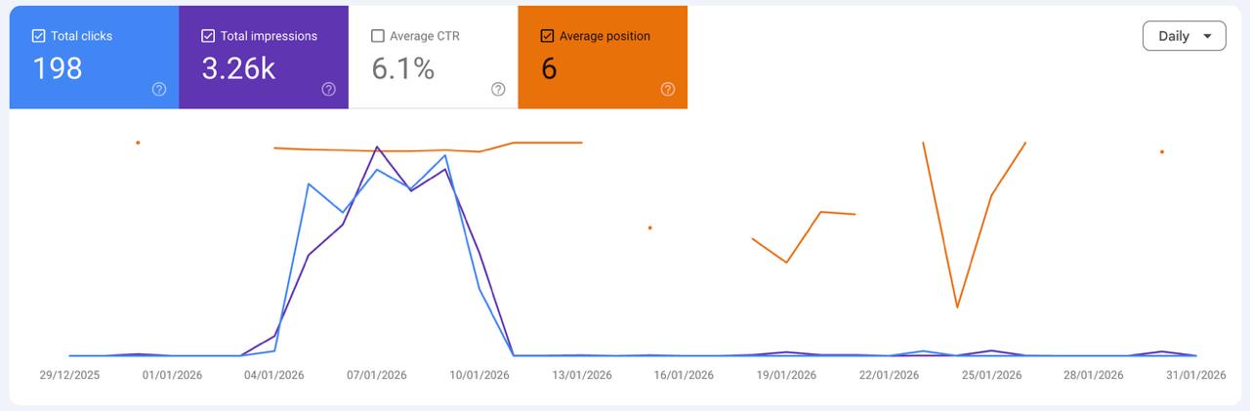Click the help icon on Average CTR card
1250x411 pixels.
498,89
